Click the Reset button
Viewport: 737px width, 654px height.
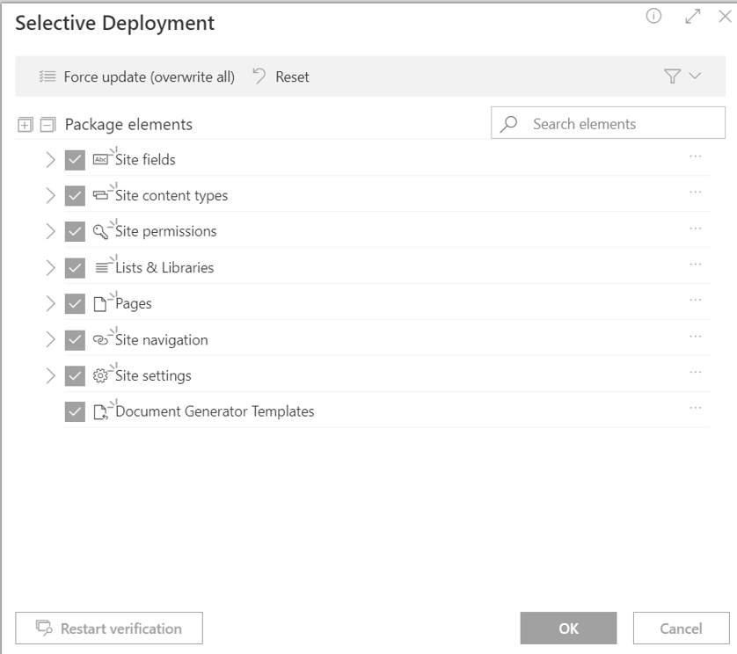tap(281, 76)
